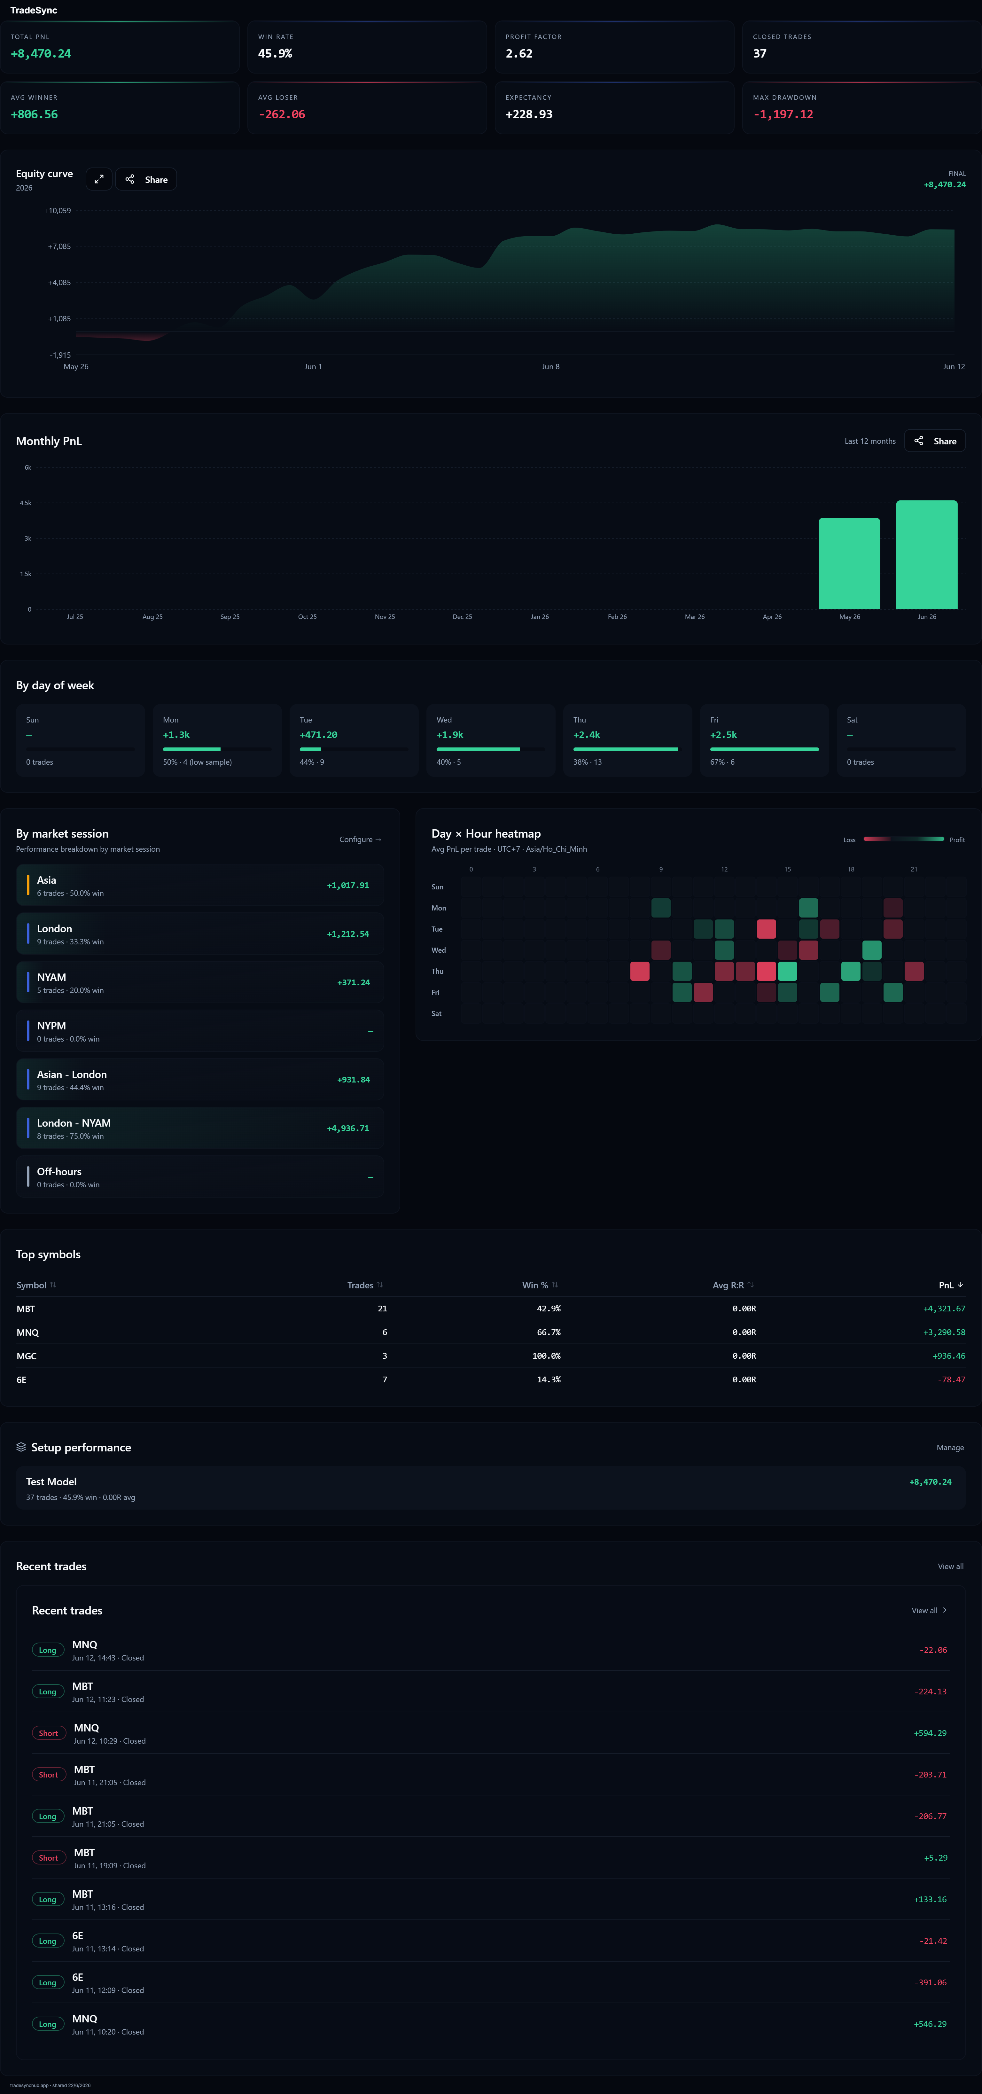The image size is (982, 2094).
Task: Select the Wed day-of-week card
Action: click(491, 740)
